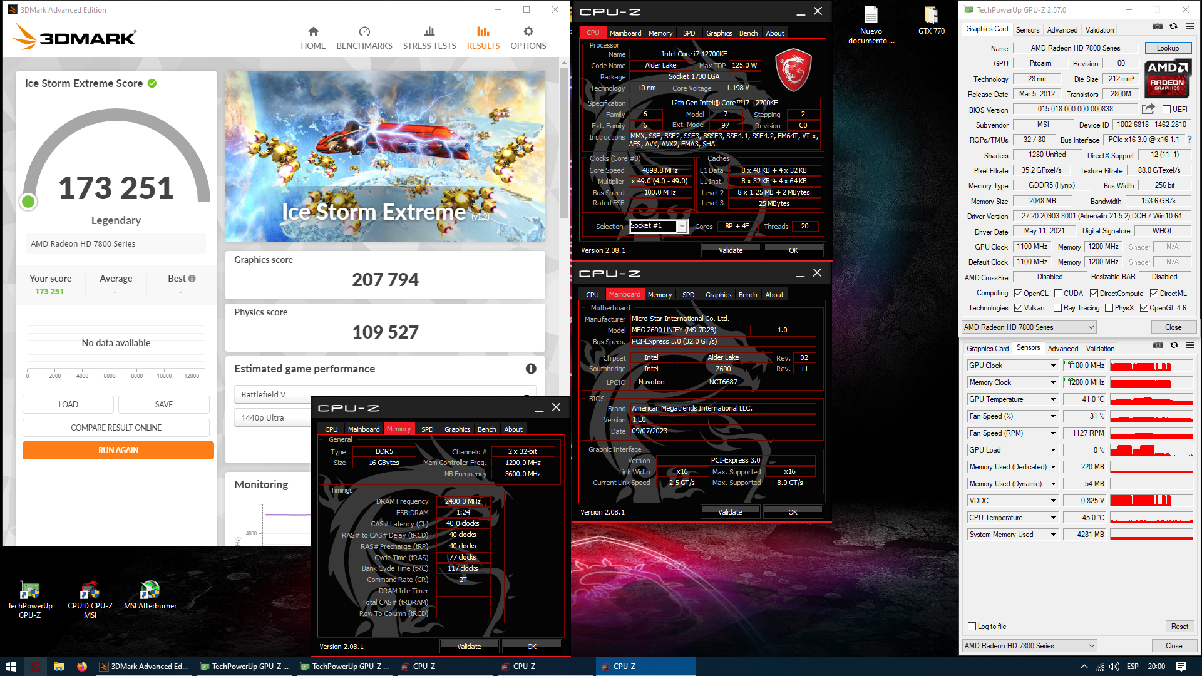Open Graphics tab in Memory CPU-Z window
The image size is (1202, 676).
coord(457,429)
